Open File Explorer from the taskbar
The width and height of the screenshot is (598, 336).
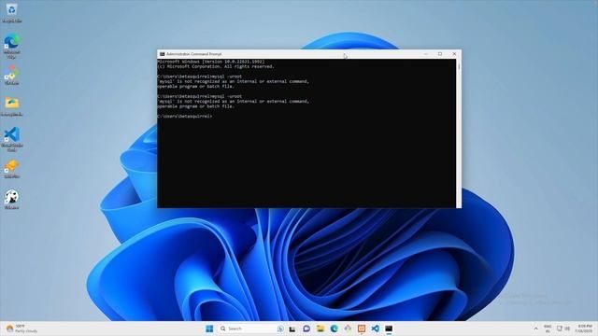point(320,329)
